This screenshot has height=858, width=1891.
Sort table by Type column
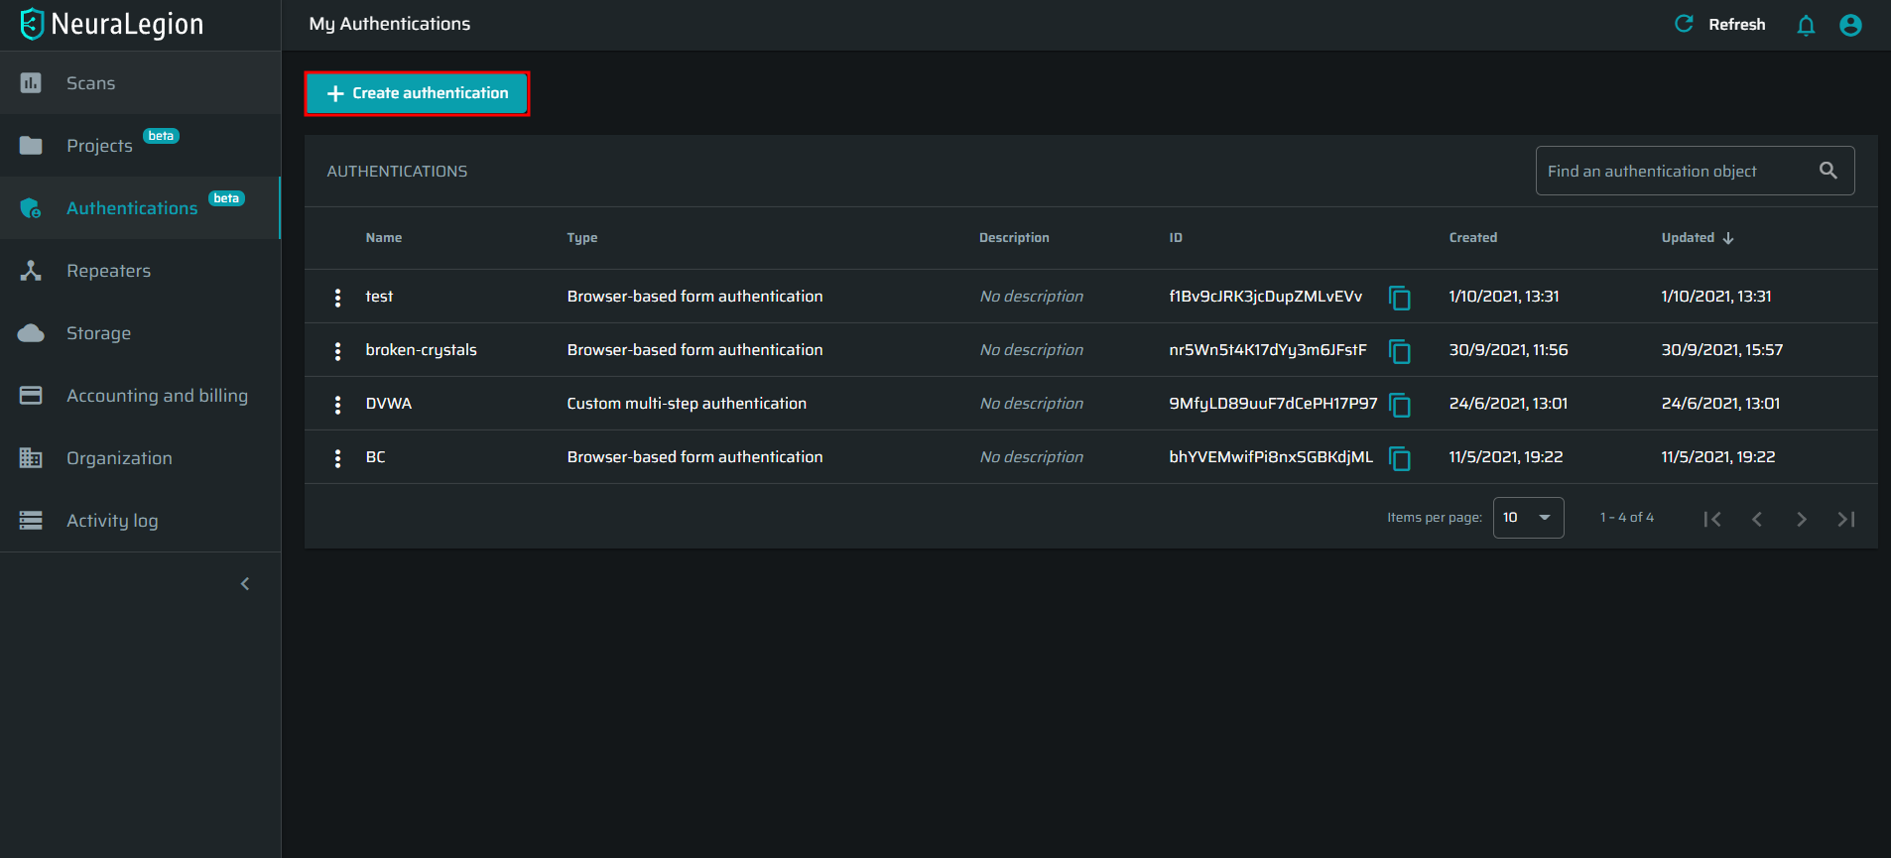click(x=582, y=238)
